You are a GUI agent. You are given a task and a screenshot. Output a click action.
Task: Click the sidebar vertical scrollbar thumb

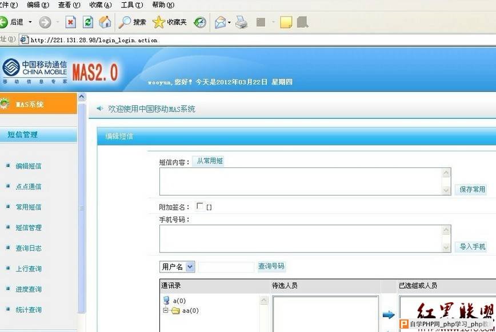(x=82, y=208)
